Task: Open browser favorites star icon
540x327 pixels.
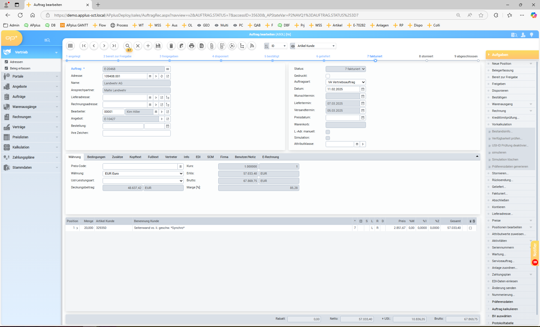Action: (481, 15)
